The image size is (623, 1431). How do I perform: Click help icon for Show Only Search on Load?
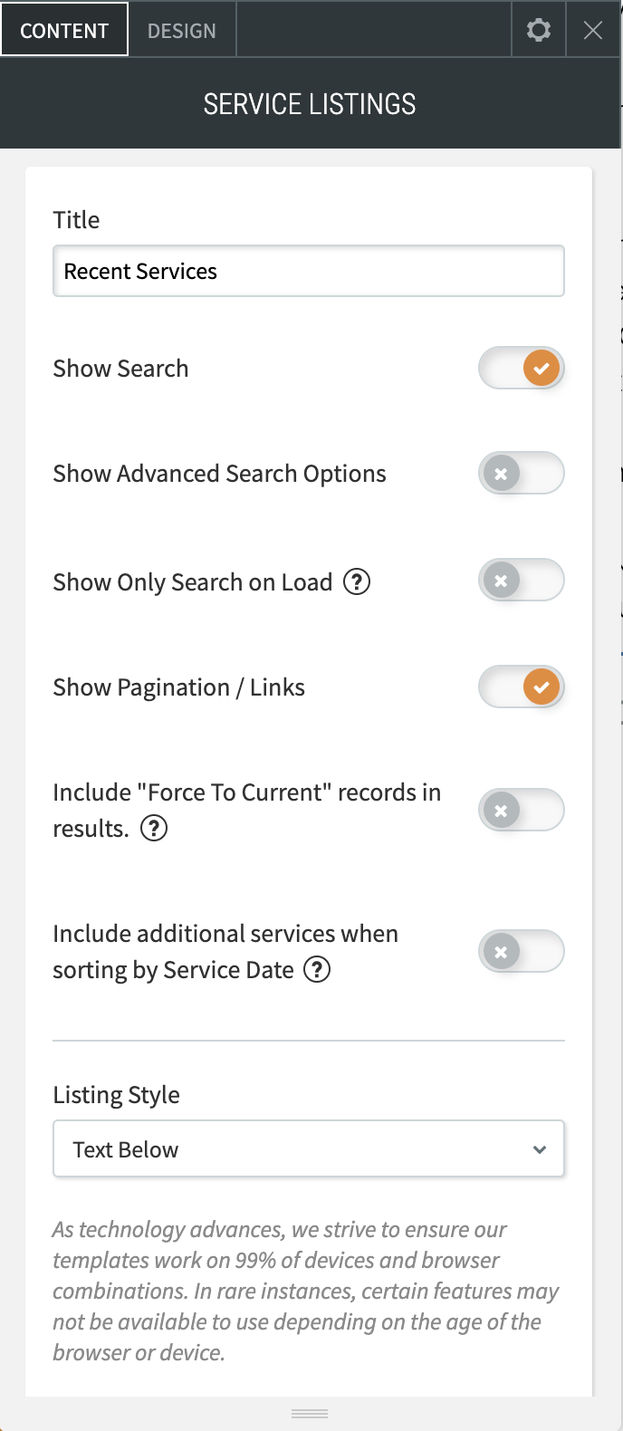click(x=357, y=581)
